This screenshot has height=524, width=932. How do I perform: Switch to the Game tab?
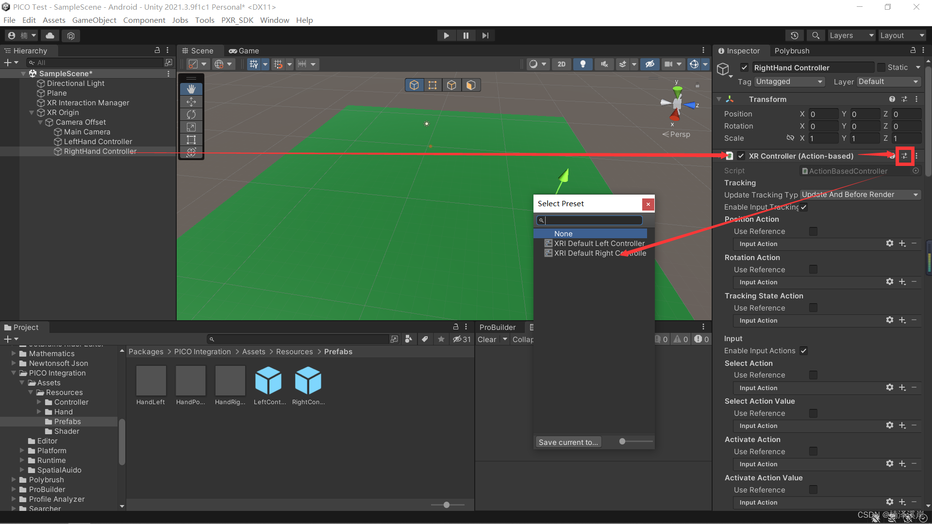(244, 50)
